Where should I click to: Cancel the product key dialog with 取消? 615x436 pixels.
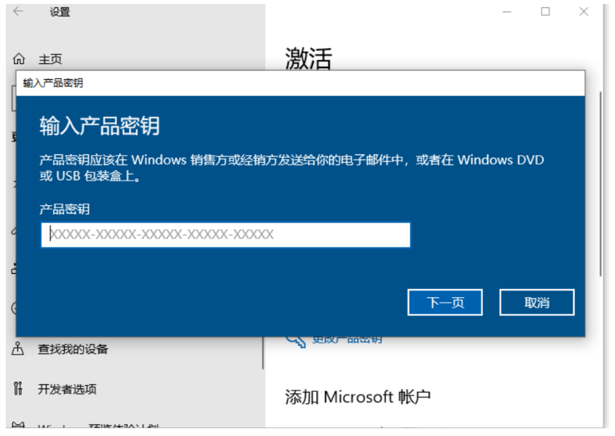(537, 302)
